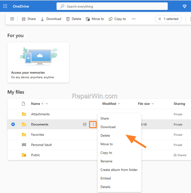
Task: Click the search magnifier icon
Action: coord(62,6)
